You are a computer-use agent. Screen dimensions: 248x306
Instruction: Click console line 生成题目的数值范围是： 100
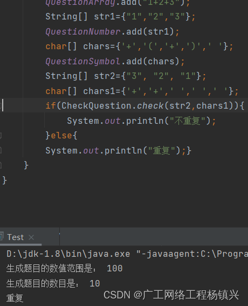65,269
